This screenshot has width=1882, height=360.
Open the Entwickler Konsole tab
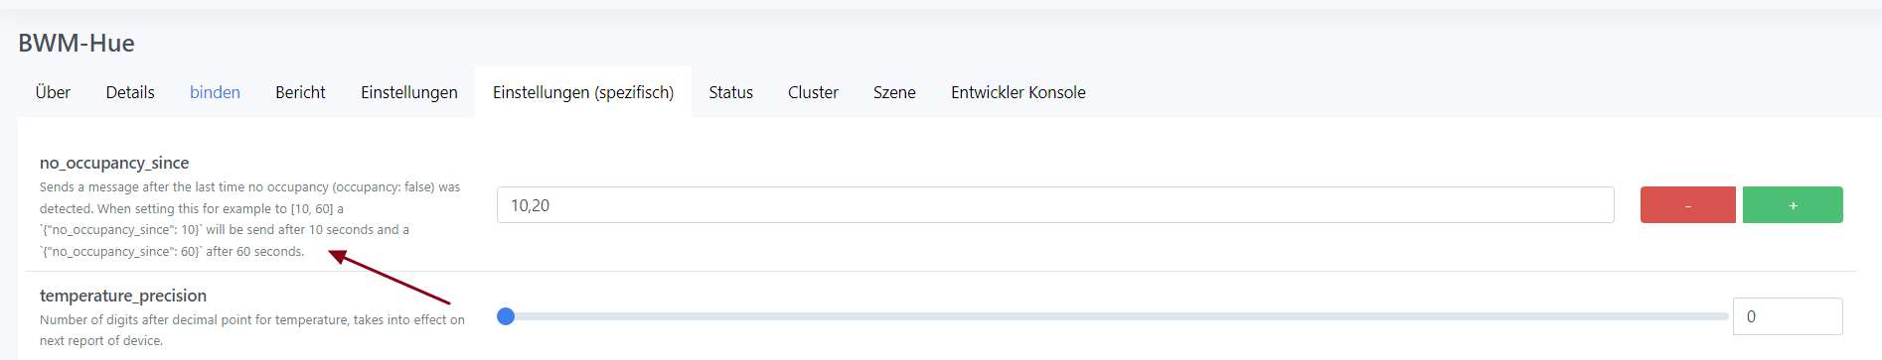pos(1018,92)
